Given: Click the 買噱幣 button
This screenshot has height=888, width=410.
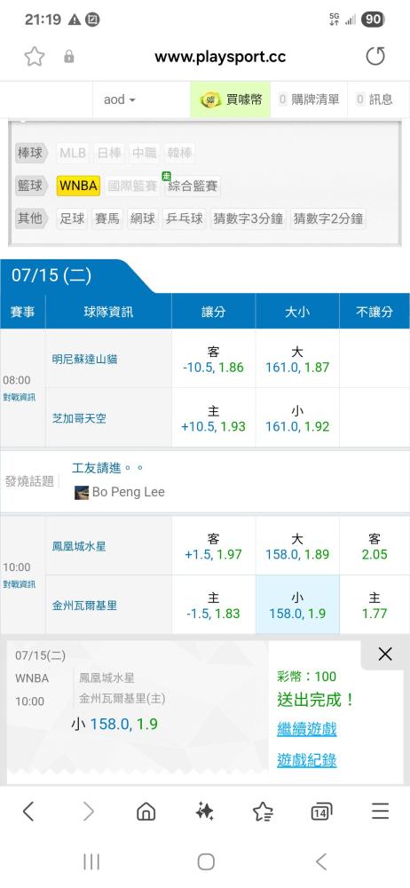Looking at the screenshot, I should [231, 99].
